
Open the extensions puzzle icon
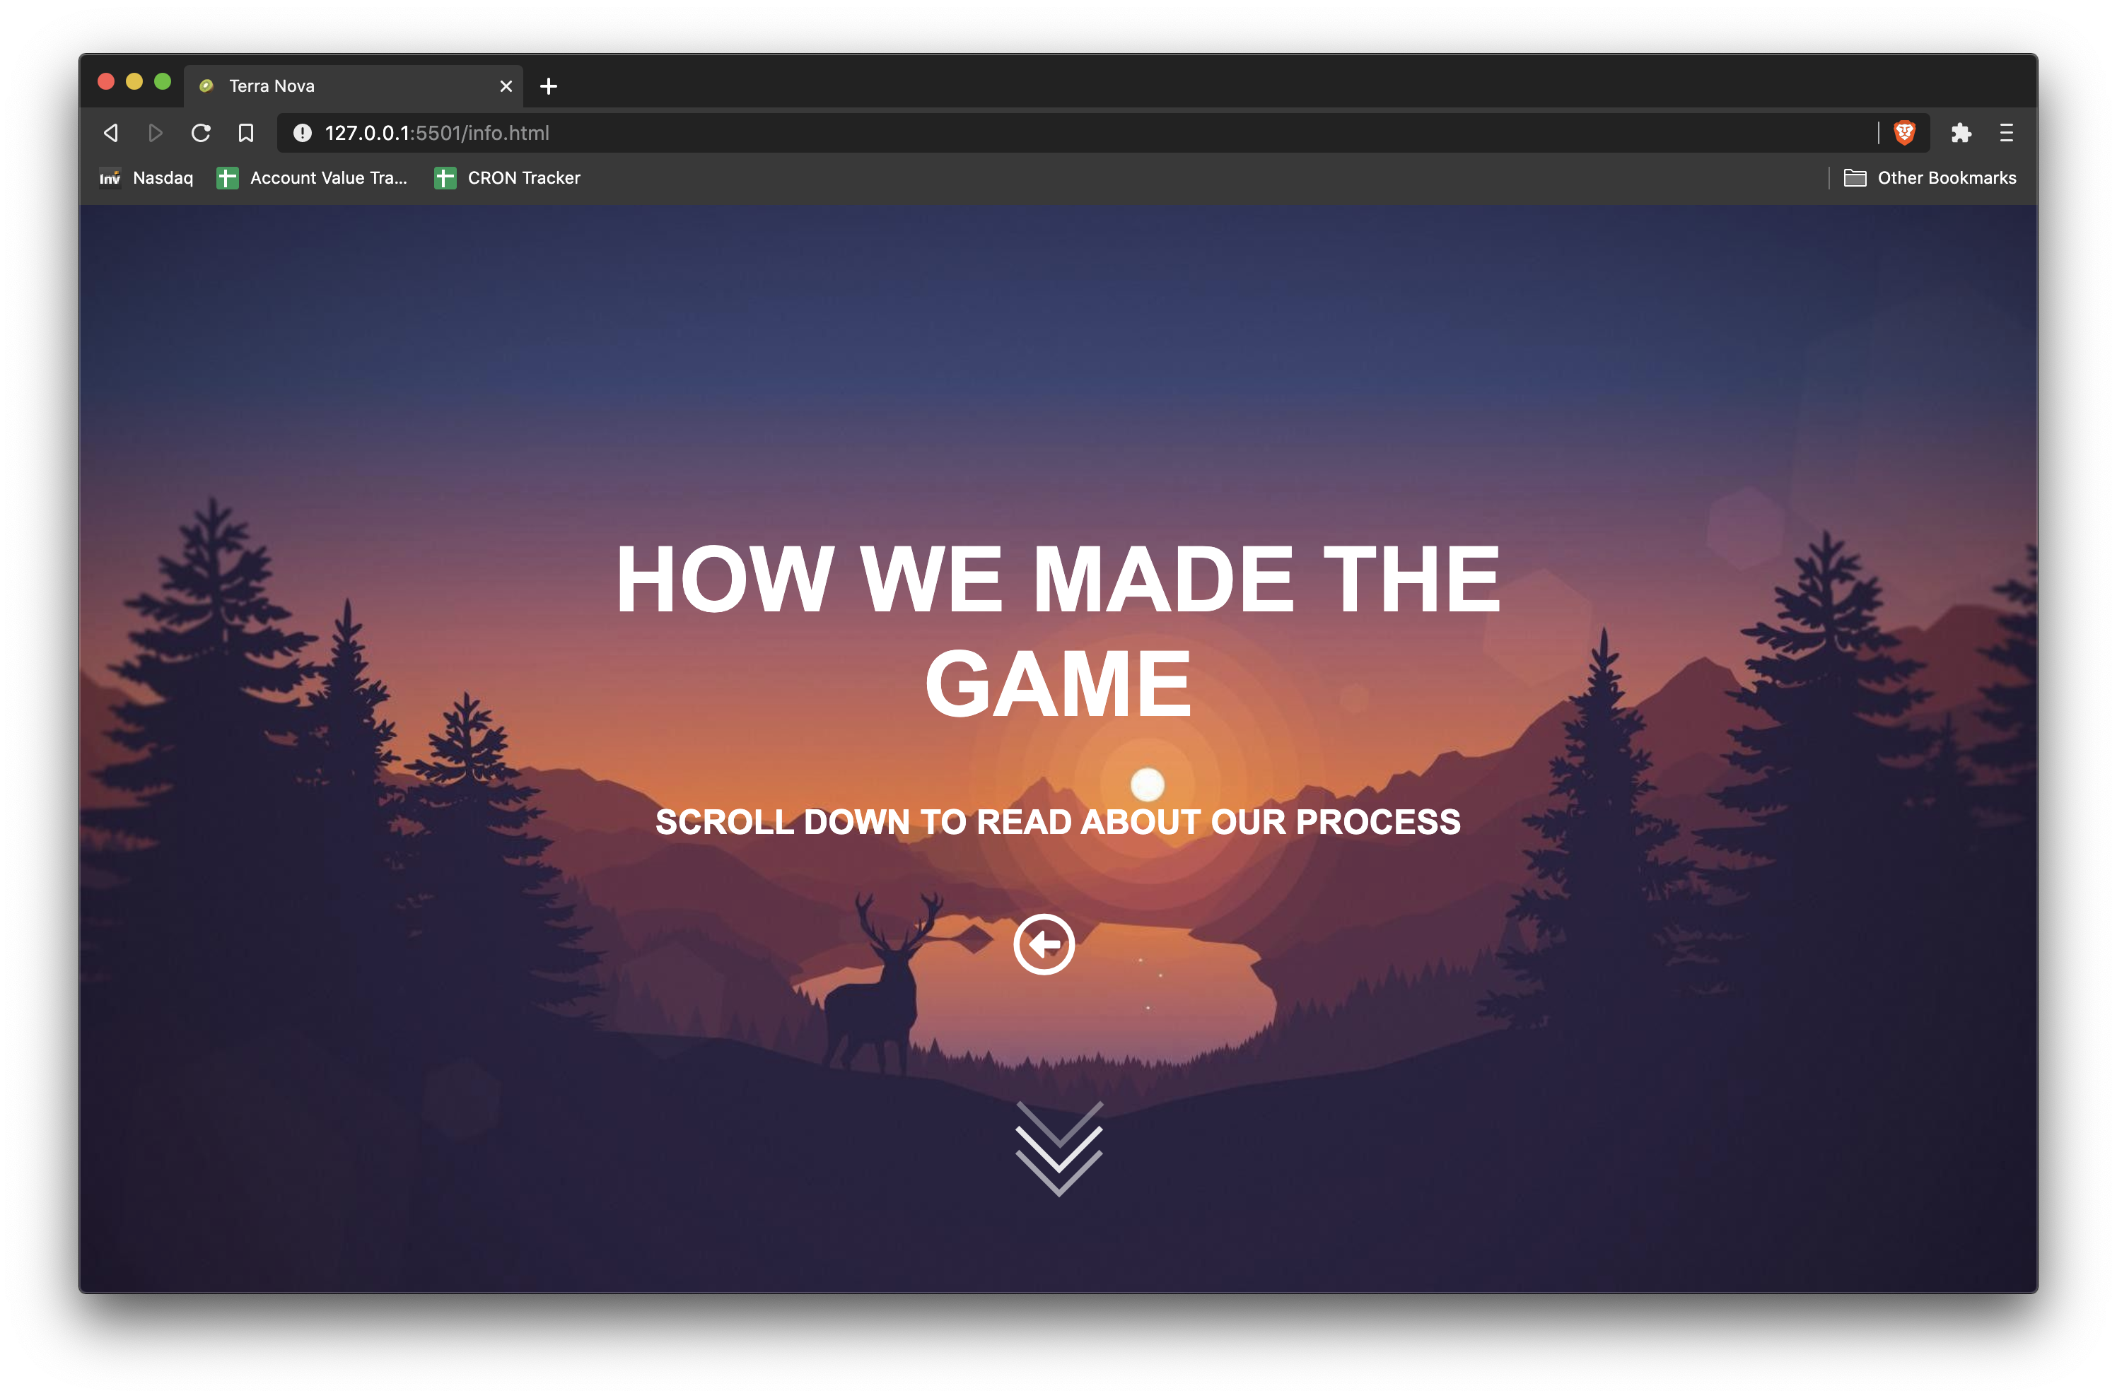coord(1960,133)
